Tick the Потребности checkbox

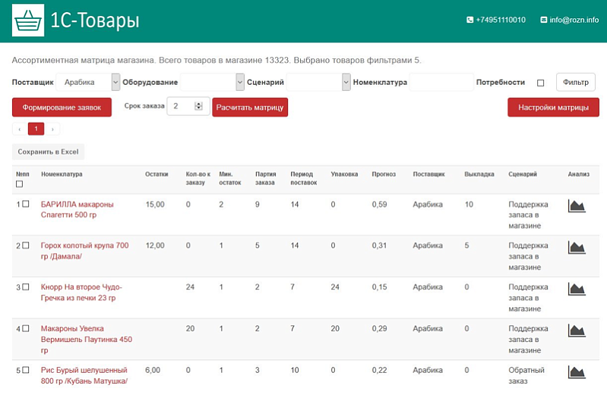[x=540, y=83]
